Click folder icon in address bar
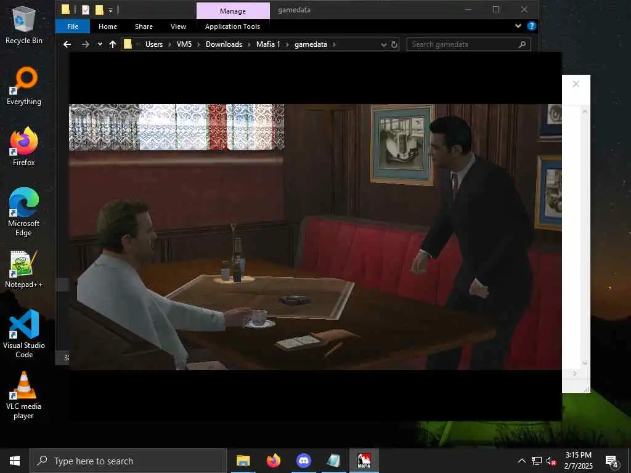The image size is (631, 473). pyautogui.click(x=128, y=44)
